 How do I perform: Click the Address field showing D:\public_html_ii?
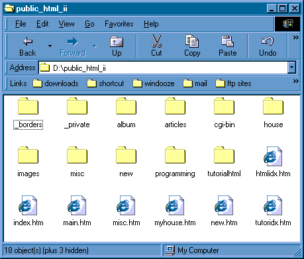coord(163,68)
